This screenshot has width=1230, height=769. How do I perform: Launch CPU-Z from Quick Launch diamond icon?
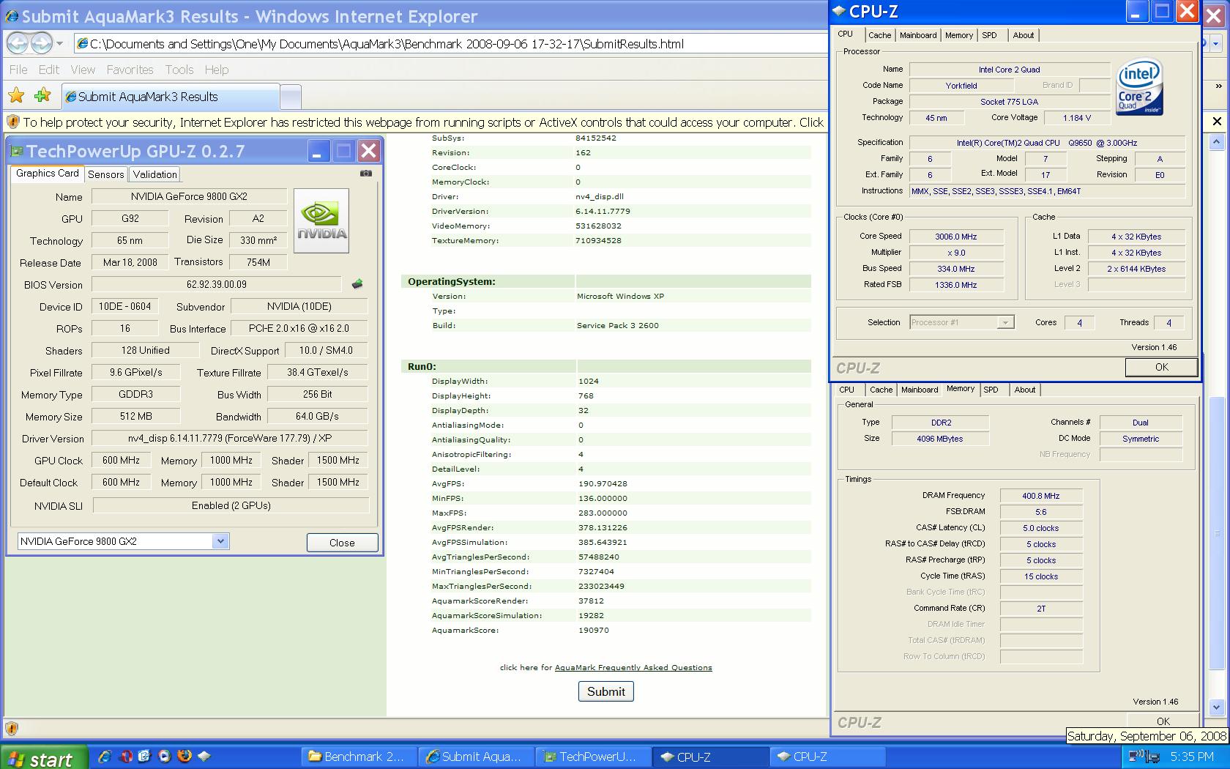204,756
